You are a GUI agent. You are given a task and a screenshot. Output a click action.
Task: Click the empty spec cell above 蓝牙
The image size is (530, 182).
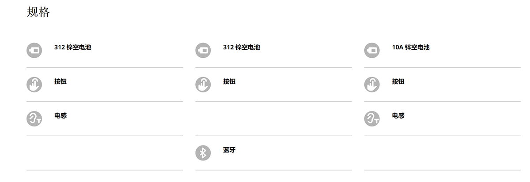coord(273,119)
